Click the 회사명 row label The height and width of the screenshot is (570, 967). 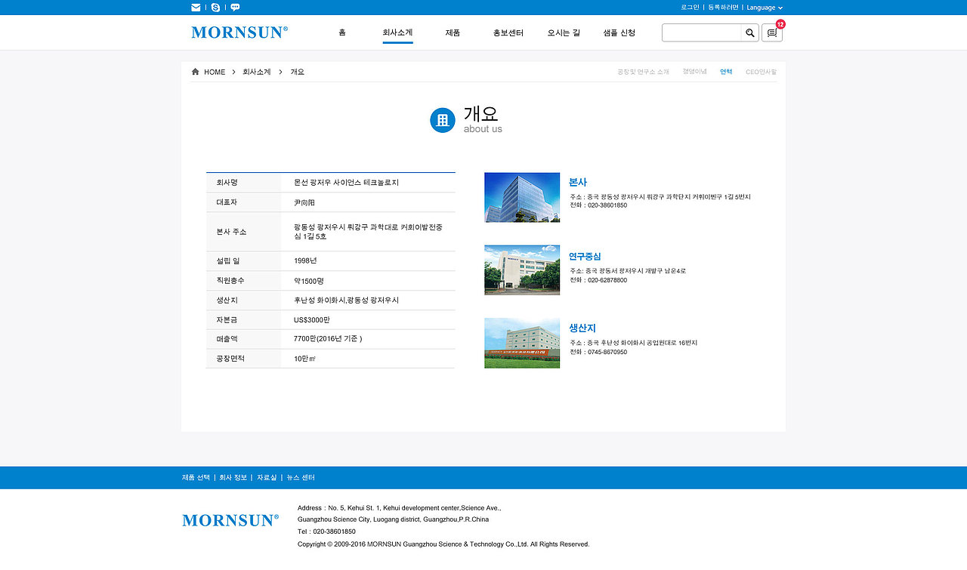click(227, 183)
